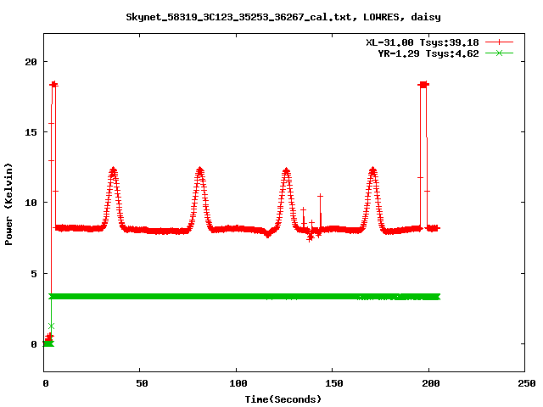
Task: Click the red line sample in legend
Action: click(x=499, y=42)
